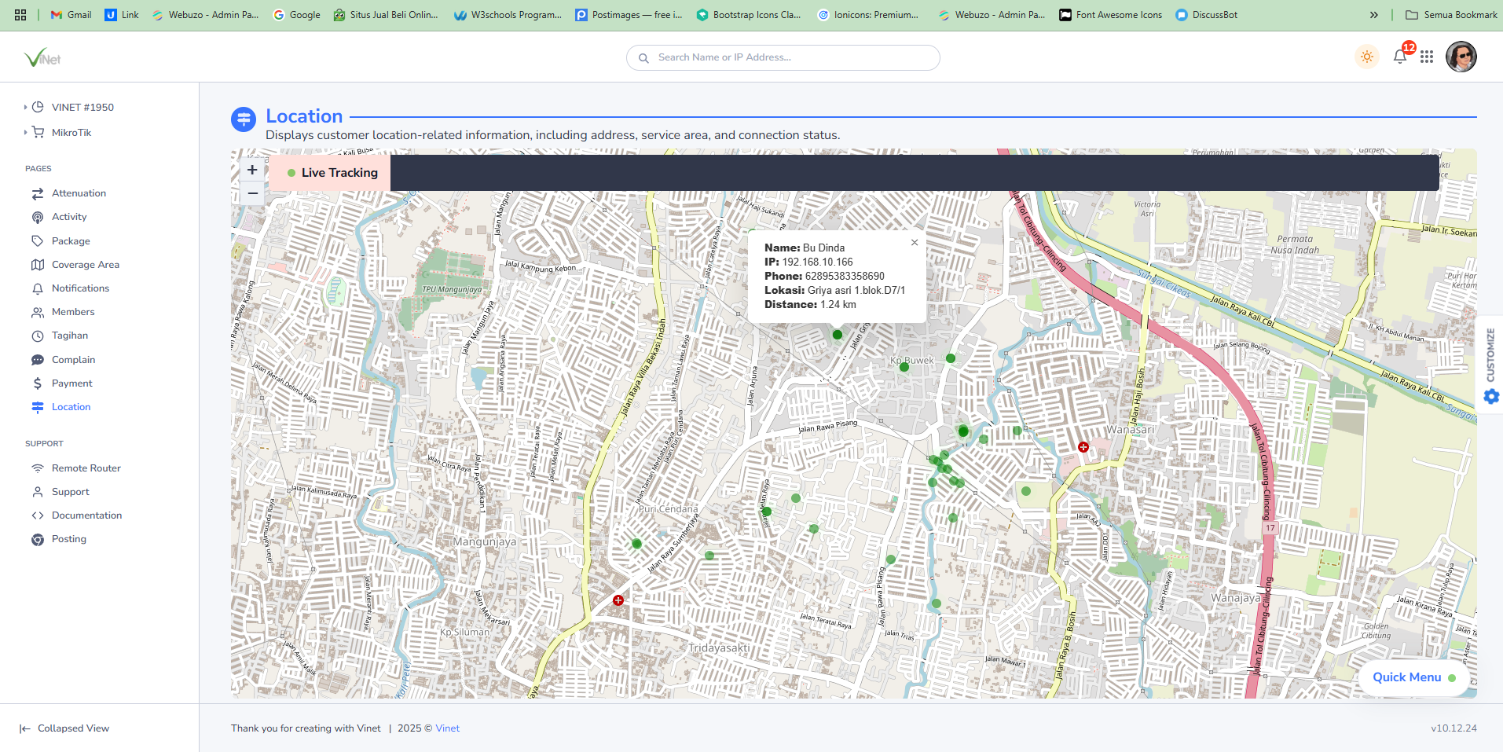1503x752 pixels.
Task: Open Activity page
Action: pos(69,217)
